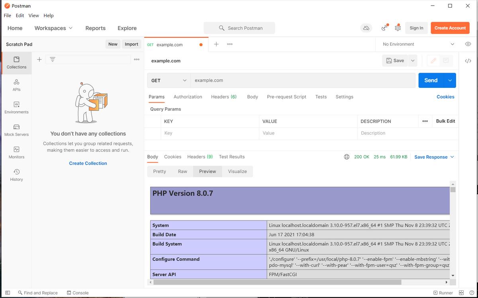Screen dimensions: 478x298
Task: Switch to the Headers request tab
Action: 223,97
